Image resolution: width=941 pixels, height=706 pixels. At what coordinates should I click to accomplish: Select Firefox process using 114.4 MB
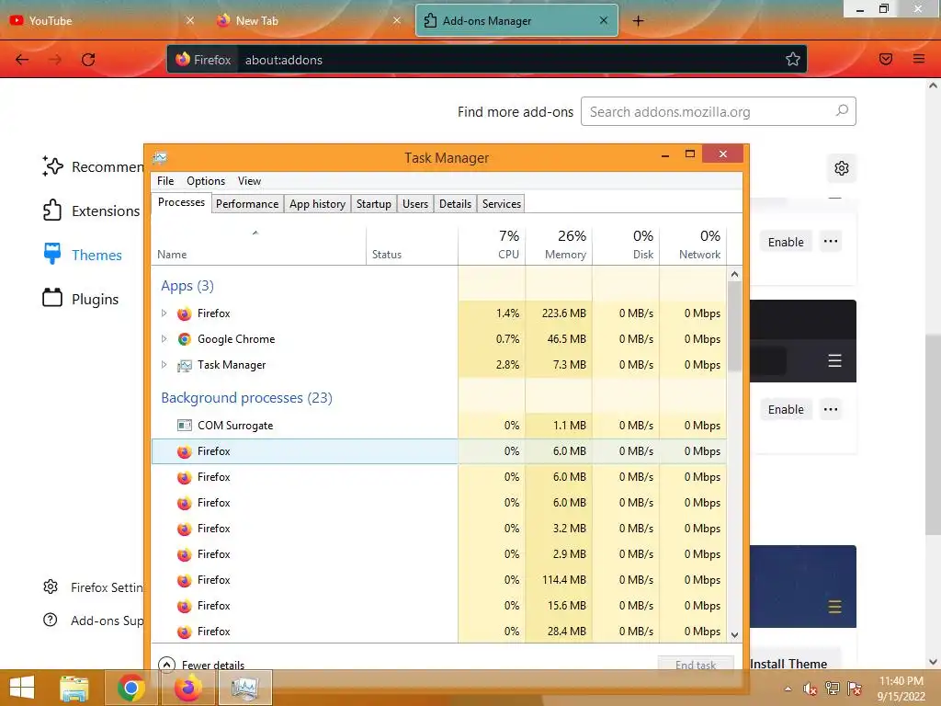[438, 580]
